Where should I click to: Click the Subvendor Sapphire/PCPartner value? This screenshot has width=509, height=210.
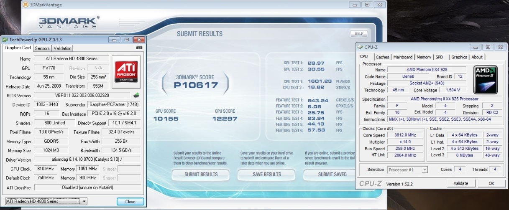114,104
